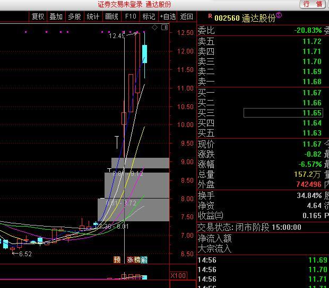Click the 交易状态 闭市阶段 status line

(249, 227)
